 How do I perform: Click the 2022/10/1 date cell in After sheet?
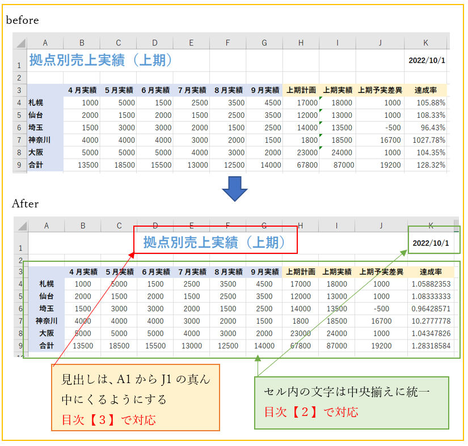(430, 243)
